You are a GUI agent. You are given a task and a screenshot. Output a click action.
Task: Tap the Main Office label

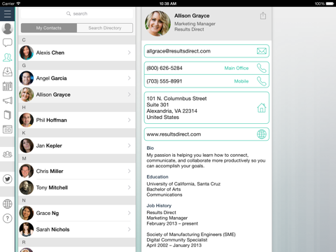click(237, 68)
